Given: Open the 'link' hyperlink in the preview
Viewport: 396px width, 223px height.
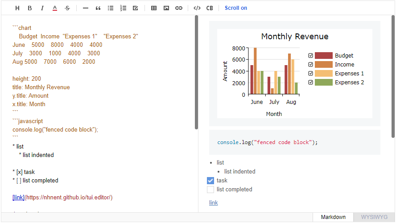Looking at the screenshot, I should [213, 203].
